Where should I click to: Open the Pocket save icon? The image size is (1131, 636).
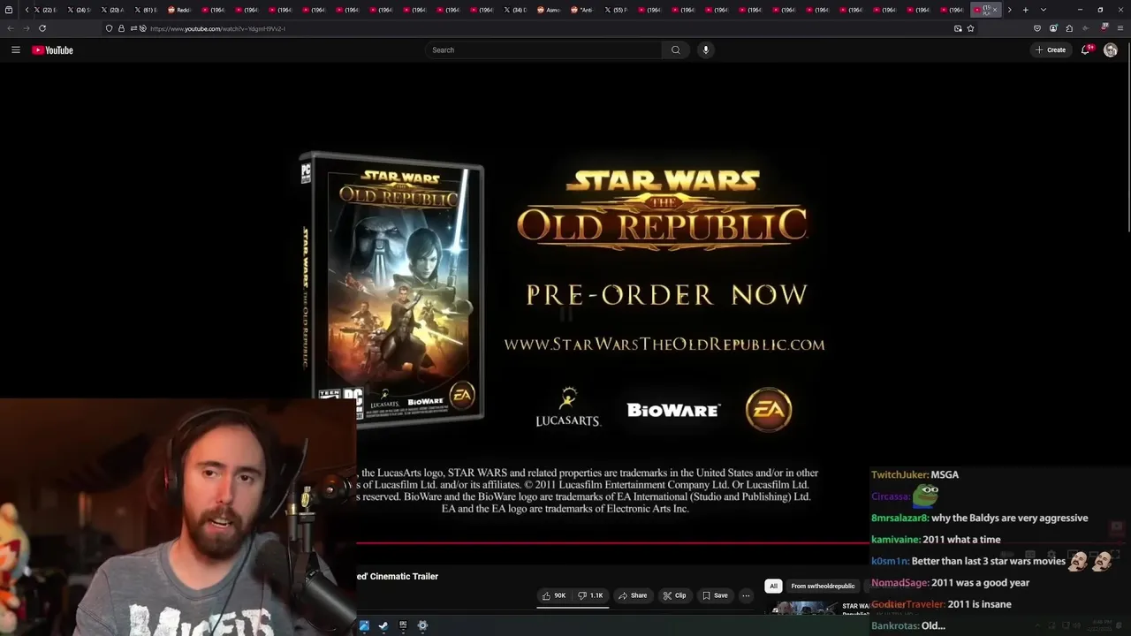pyautogui.click(x=1037, y=28)
